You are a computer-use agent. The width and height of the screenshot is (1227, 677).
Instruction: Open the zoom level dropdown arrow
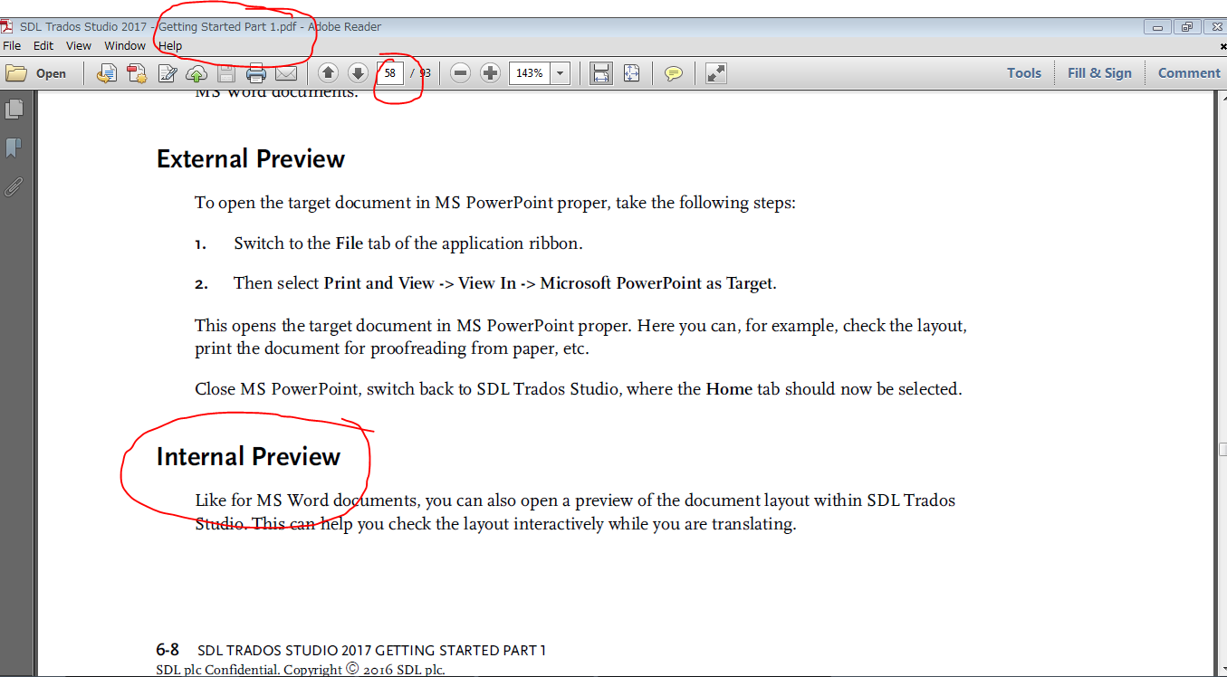pyautogui.click(x=560, y=73)
